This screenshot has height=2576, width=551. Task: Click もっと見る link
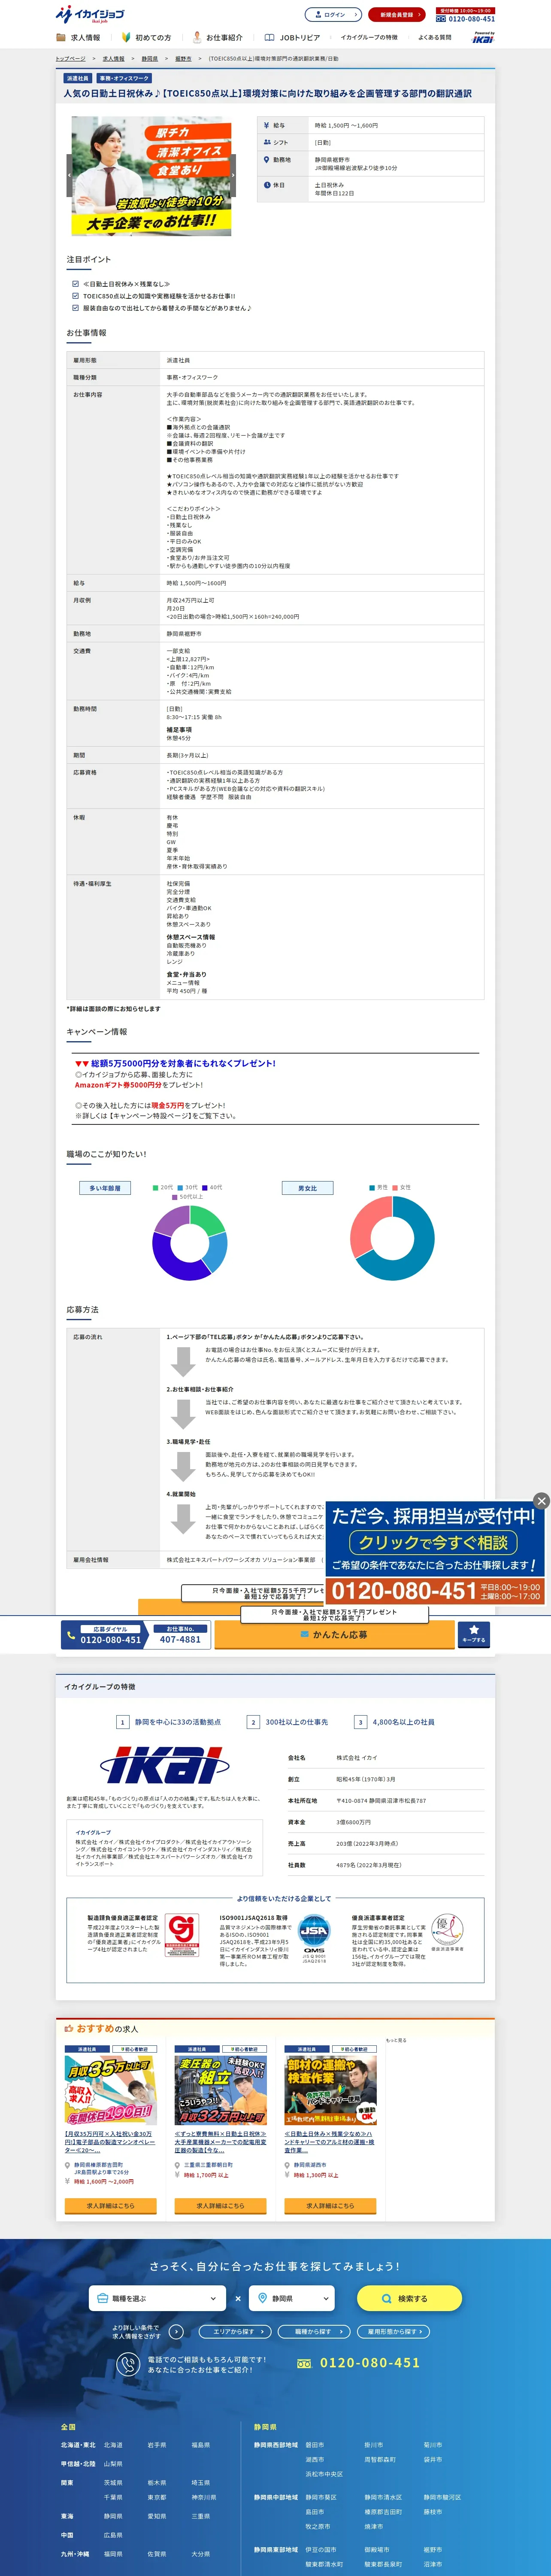(x=396, y=2040)
